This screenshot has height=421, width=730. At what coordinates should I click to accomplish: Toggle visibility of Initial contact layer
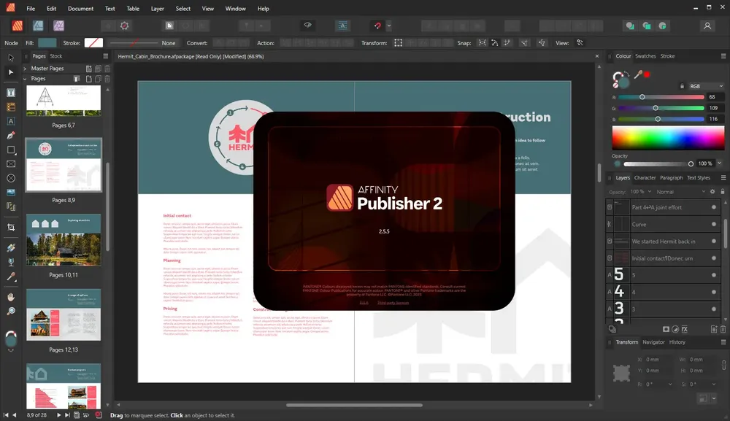714,258
